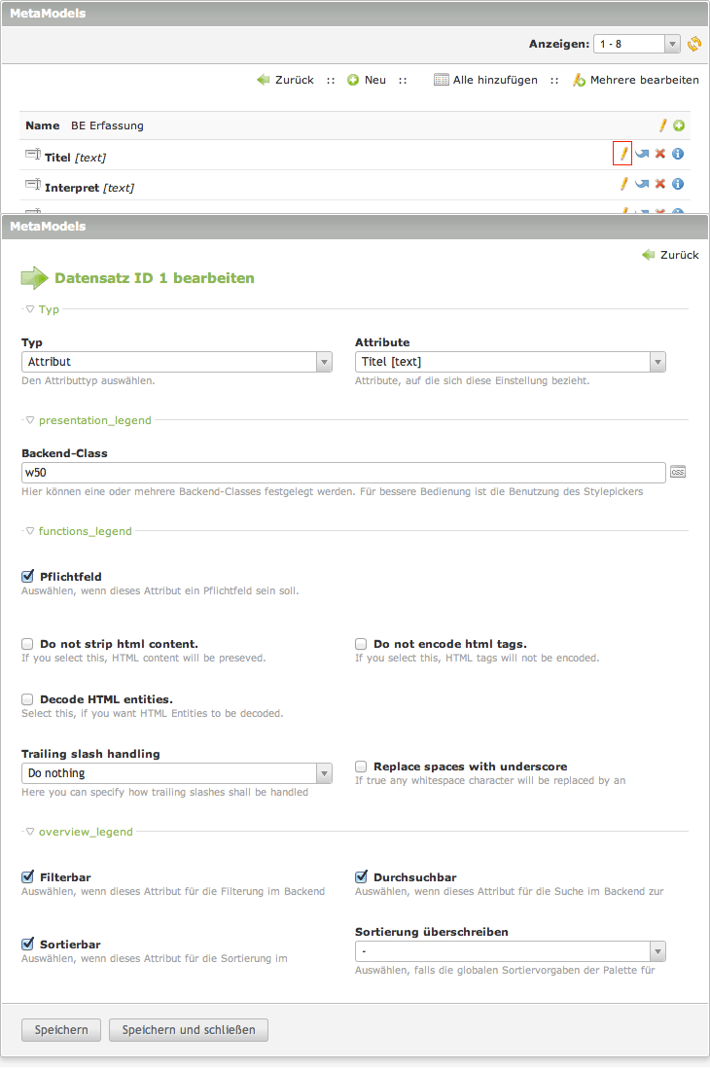Open the CSS stylepicker next to Backend-Class

pyautogui.click(x=678, y=472)
